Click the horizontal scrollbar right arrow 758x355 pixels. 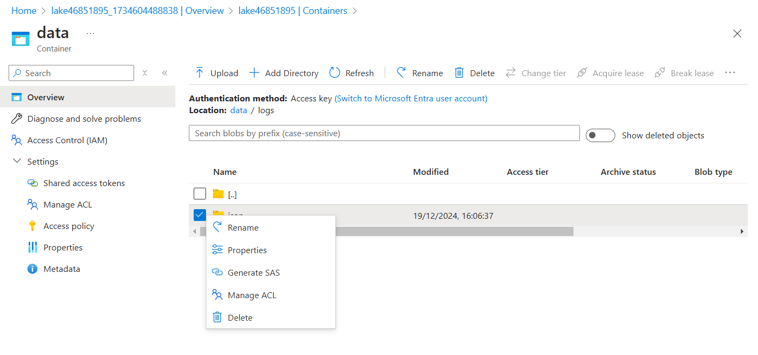click(742, 231)
